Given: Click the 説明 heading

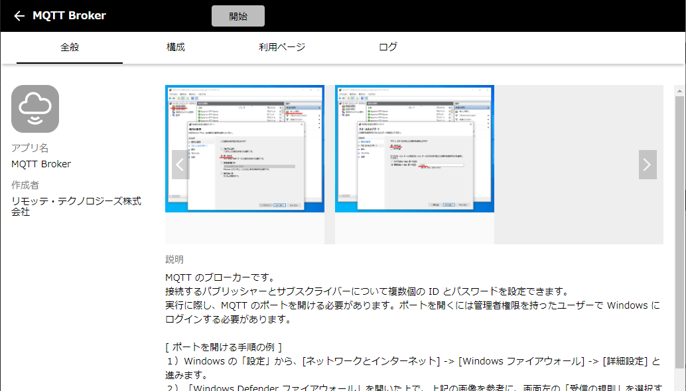Looking at the screenshot, I should pyautogui.click(x=174, y=260).
